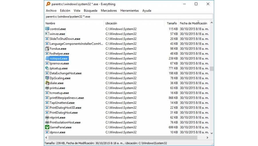Minimize the Everything window
Viewport: 258px width, 146px height.
(x=184, y=4)
